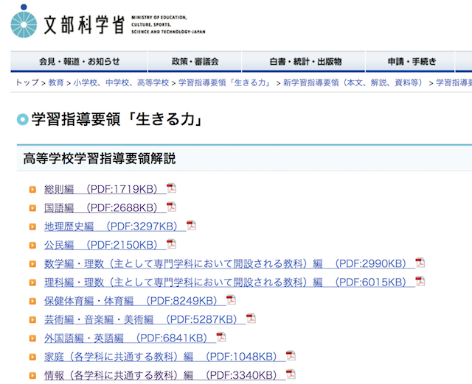Click PDF icon beside 公民編

tap(171, 244)
